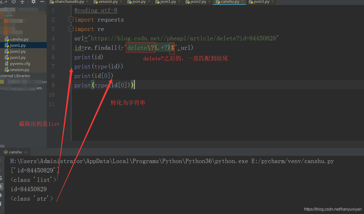Switch to the json.py editor tab
364x214 pixels.
(139, 2)
